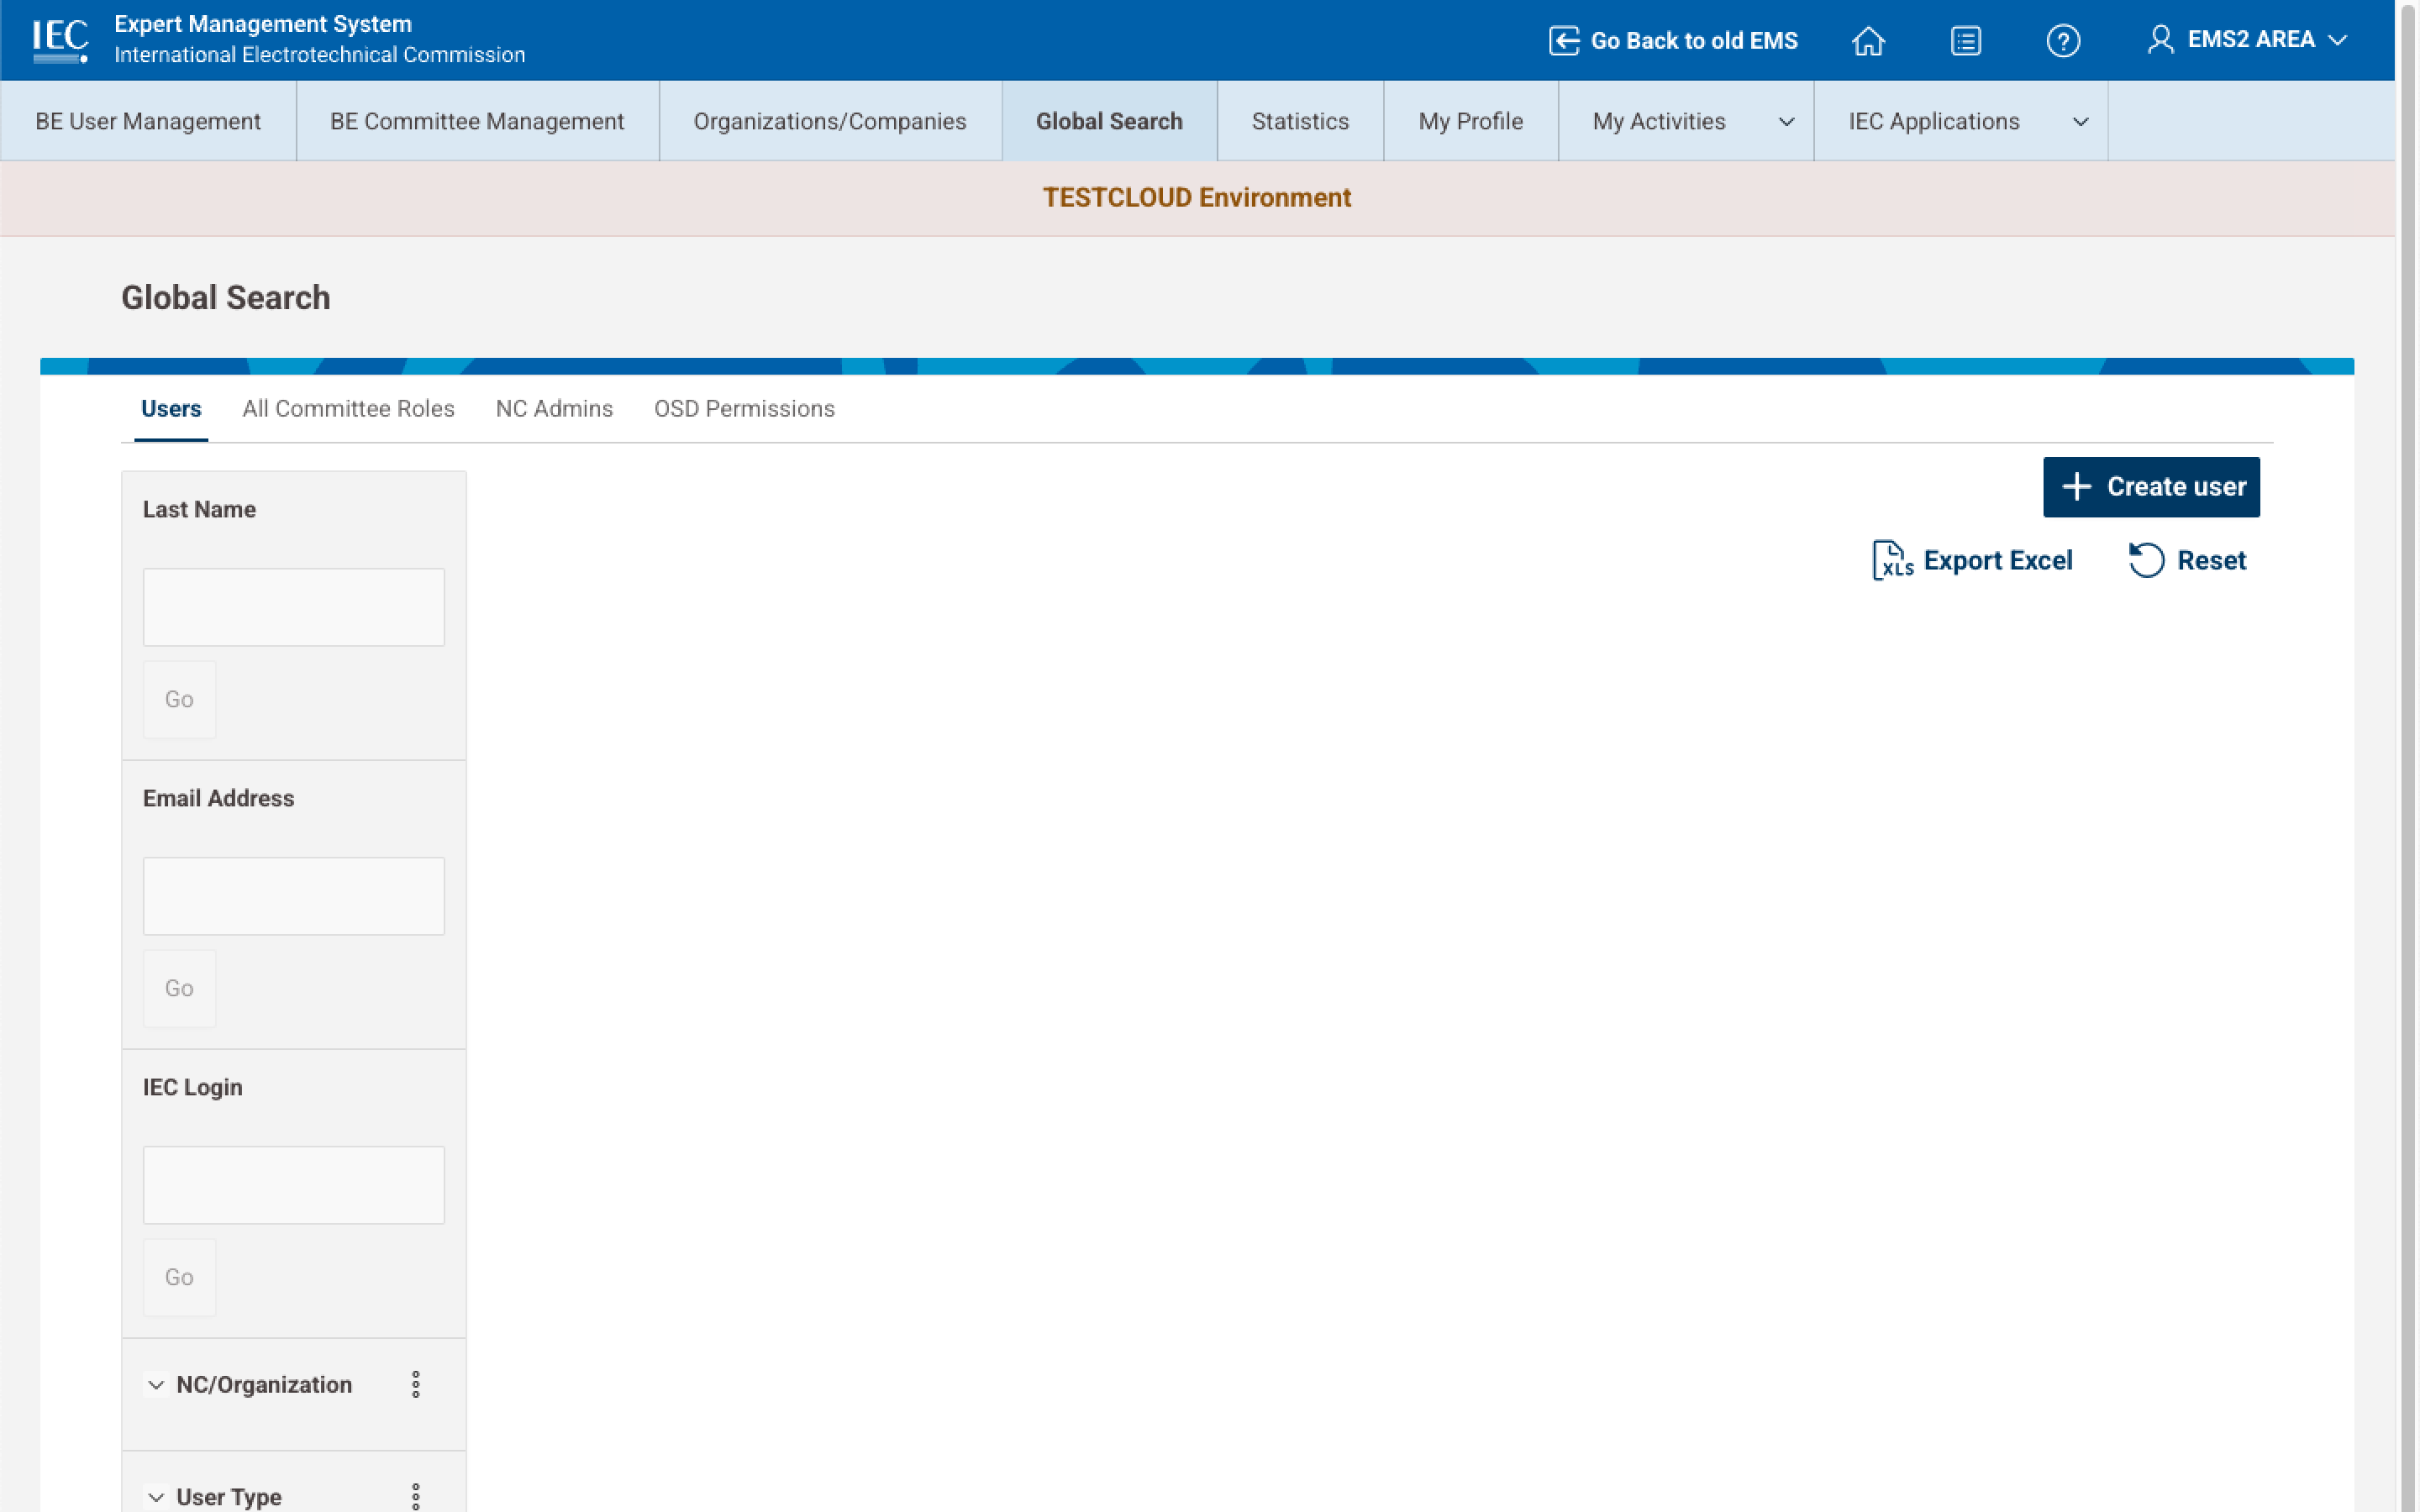This screenshot has height=1512, width=2420.
Task: Click Go Back to old EMS
Action: (x=1673, y=40)
